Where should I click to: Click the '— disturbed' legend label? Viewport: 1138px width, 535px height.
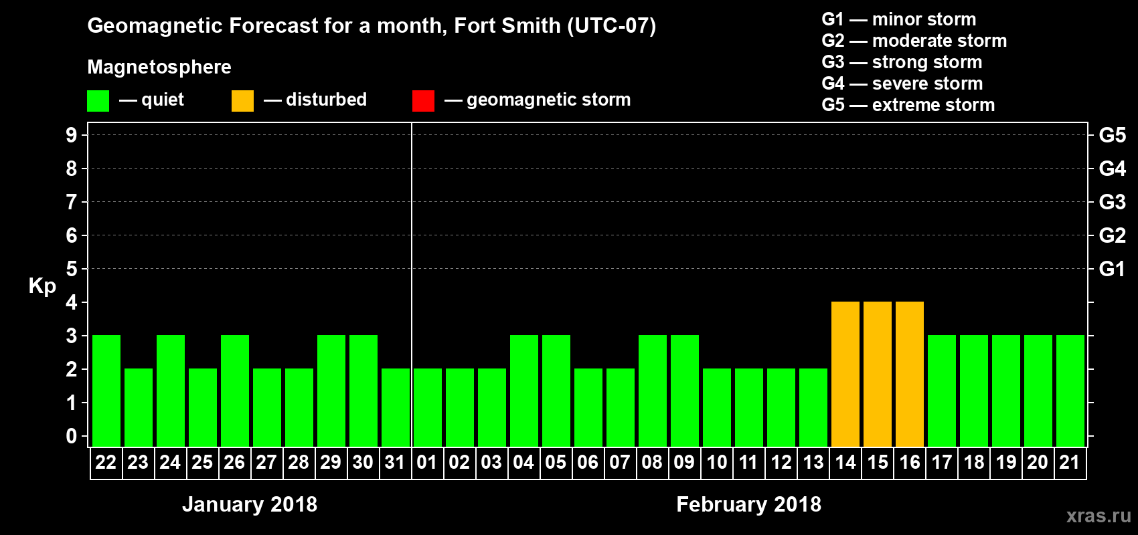point(315,100)
